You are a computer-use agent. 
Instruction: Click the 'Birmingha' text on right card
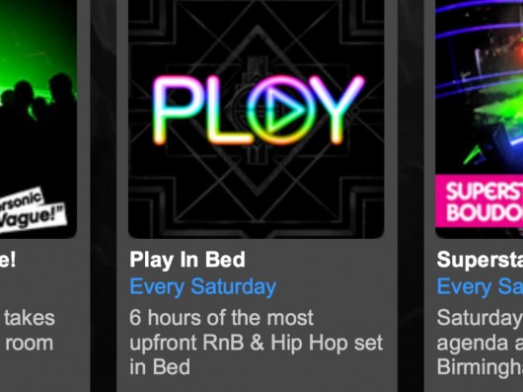480,366
